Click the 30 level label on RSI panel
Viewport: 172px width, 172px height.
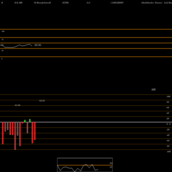(2, 51)
